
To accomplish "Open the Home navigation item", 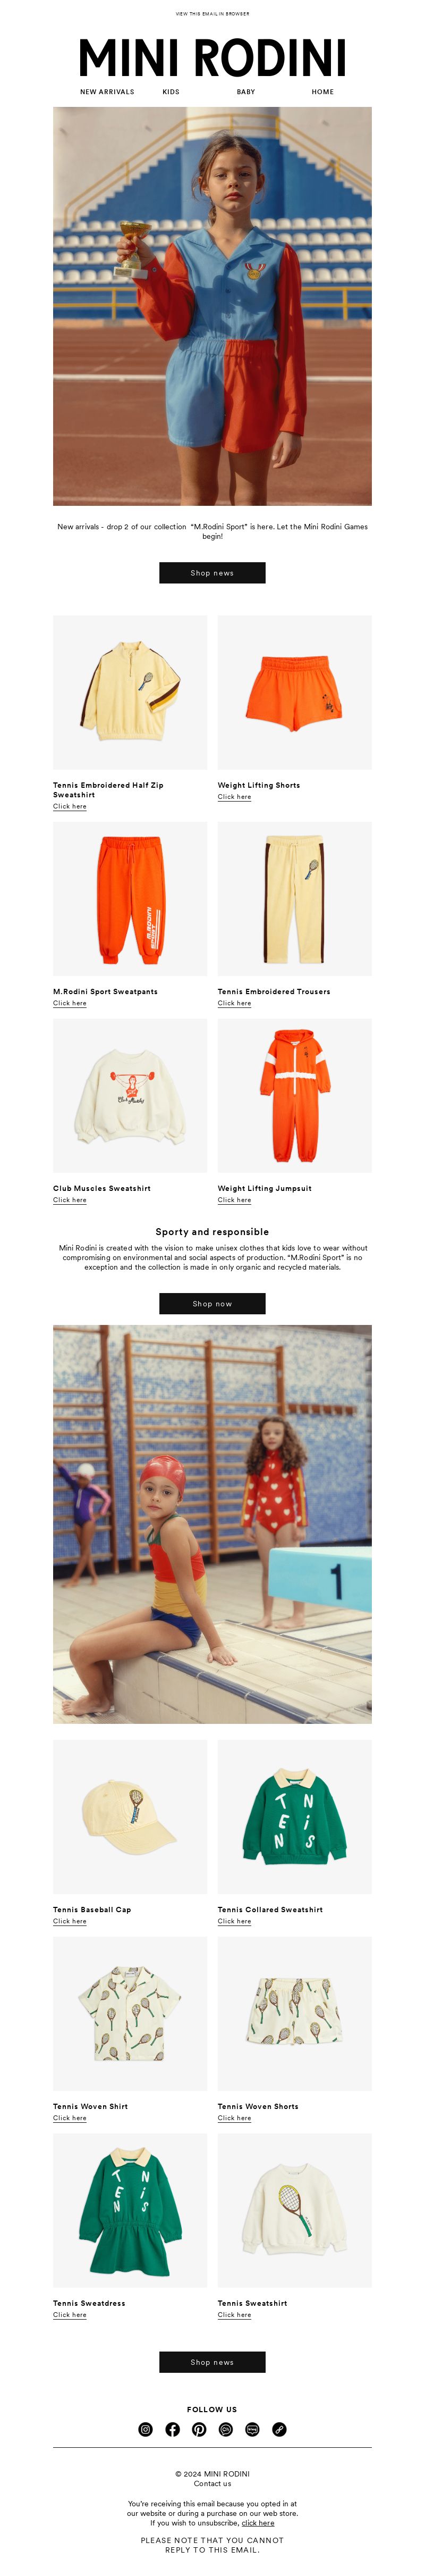I will coord(322,92).
